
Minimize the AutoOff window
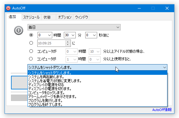tap(139, 8)
